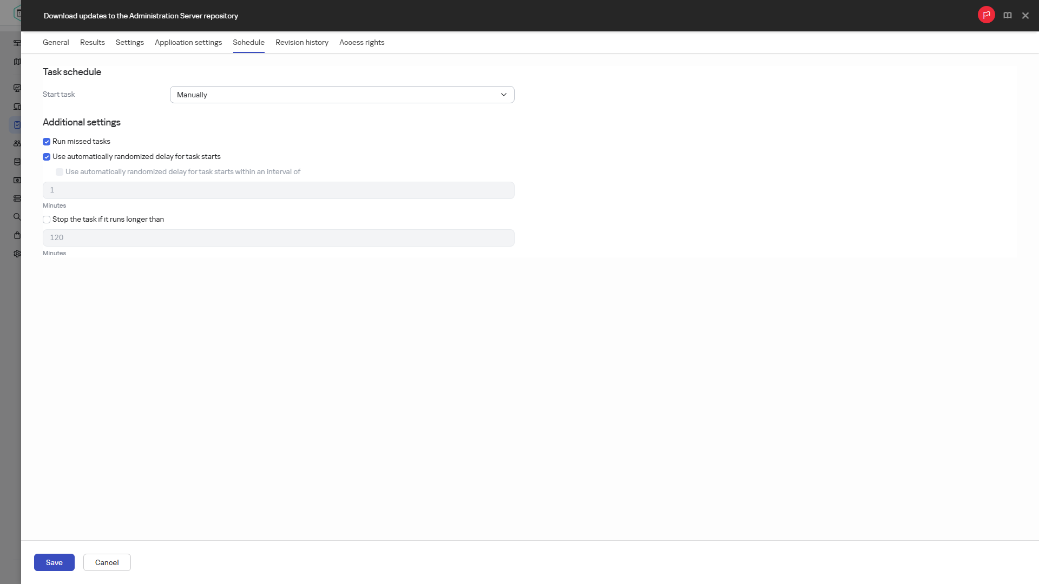Tick randomized delay within an interval checkbox
This screenshot has height=584, width=1039.
pyautogui.click(x=60, y=172)
